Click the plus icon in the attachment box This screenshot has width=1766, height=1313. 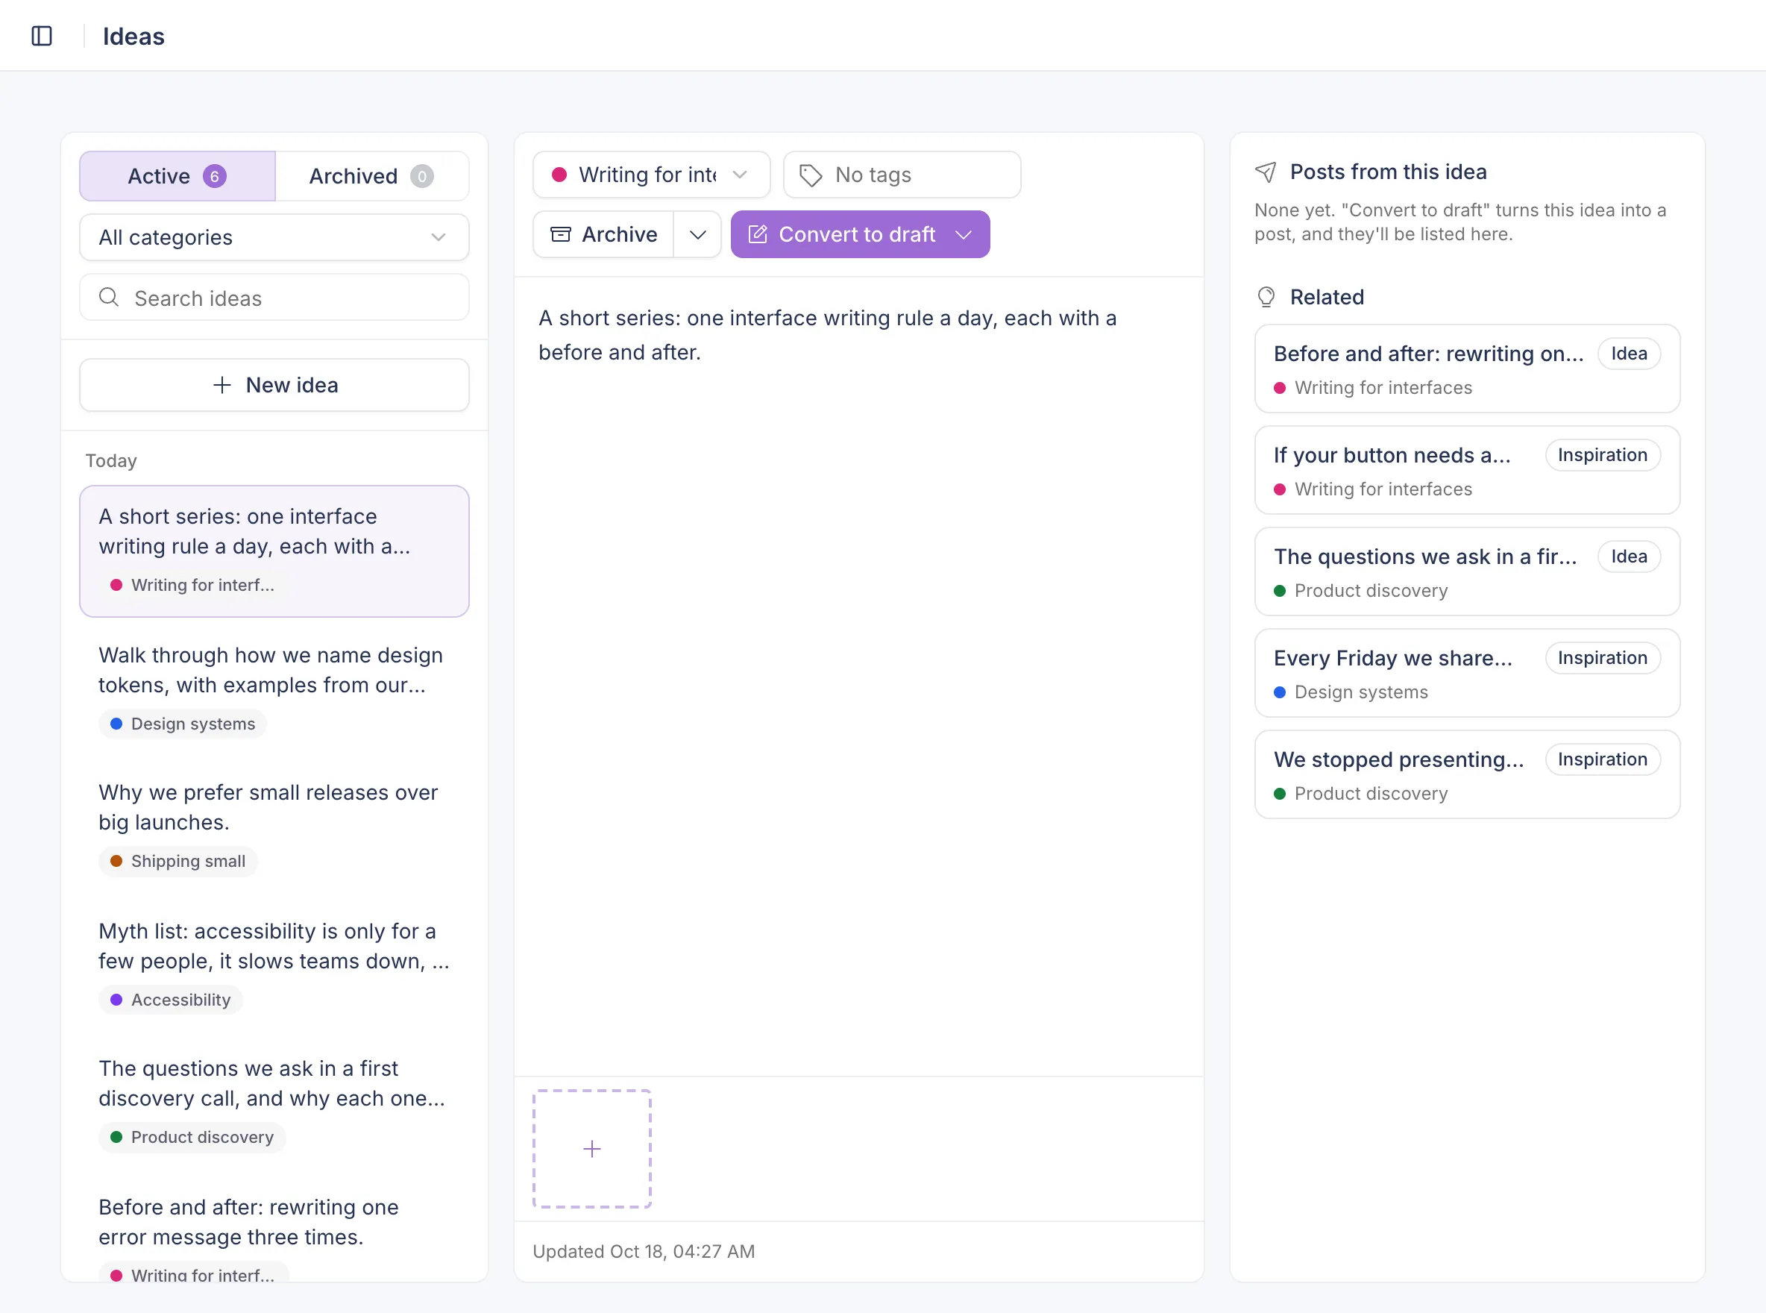(592, 1148)
